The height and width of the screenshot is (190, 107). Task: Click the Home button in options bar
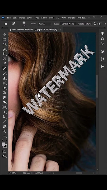tap(6, 24)
